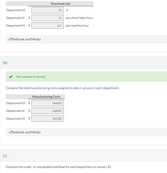Viewport: 167px width, 173px height.
Task: Open the part (b) section header
Action: tap(83, 62)
